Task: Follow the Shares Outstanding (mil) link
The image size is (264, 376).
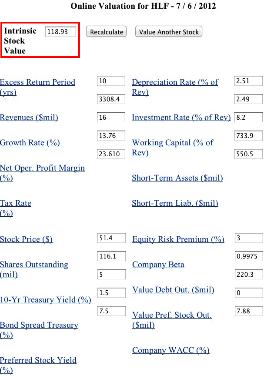Action: coord(34,265)
